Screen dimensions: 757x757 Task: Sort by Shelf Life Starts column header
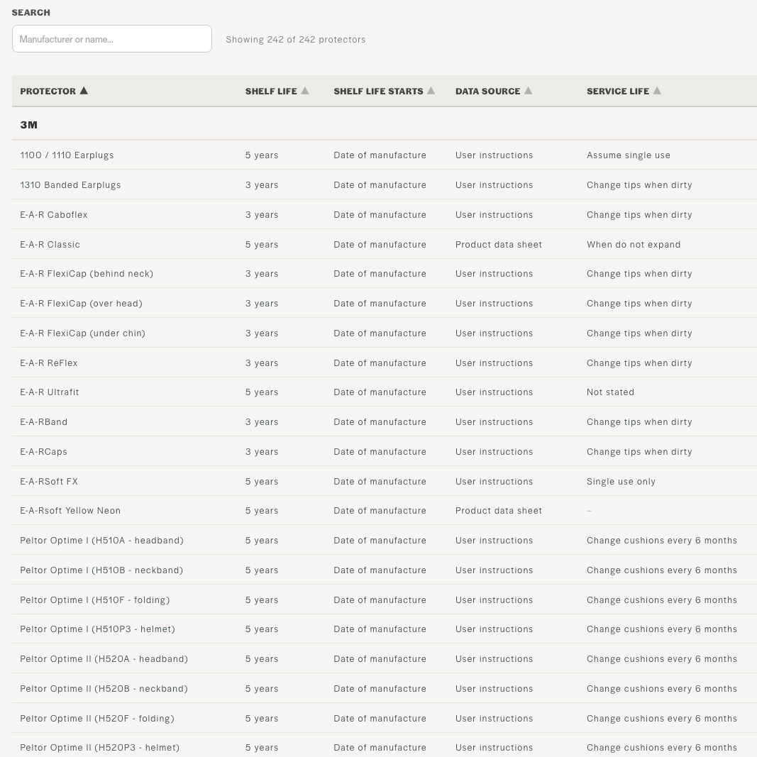[x=384, y=91]
